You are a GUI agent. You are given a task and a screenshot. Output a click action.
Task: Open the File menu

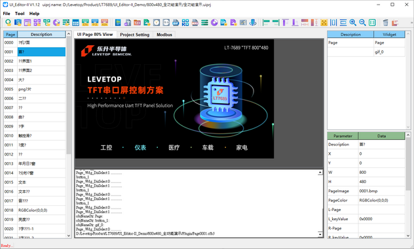7,14
